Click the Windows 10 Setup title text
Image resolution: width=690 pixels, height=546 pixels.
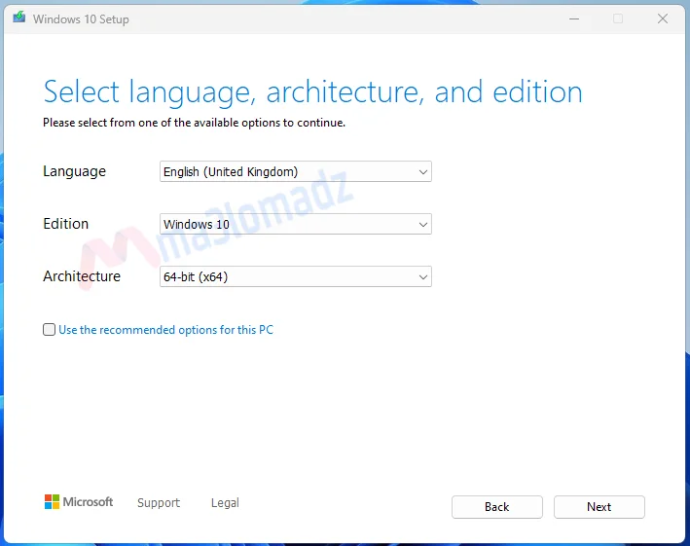tap(81, 19)
